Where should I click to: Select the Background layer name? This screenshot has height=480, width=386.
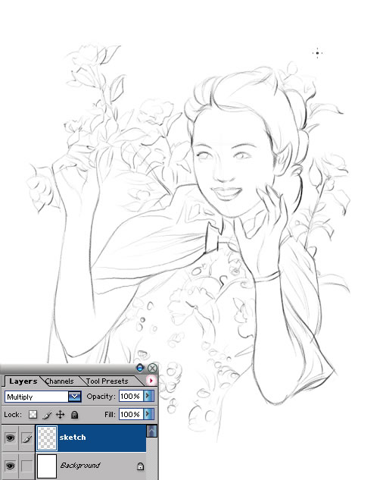[x=80, y=466]
